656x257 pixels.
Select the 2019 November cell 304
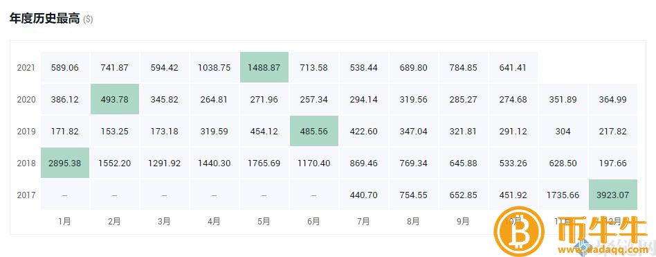563,131
